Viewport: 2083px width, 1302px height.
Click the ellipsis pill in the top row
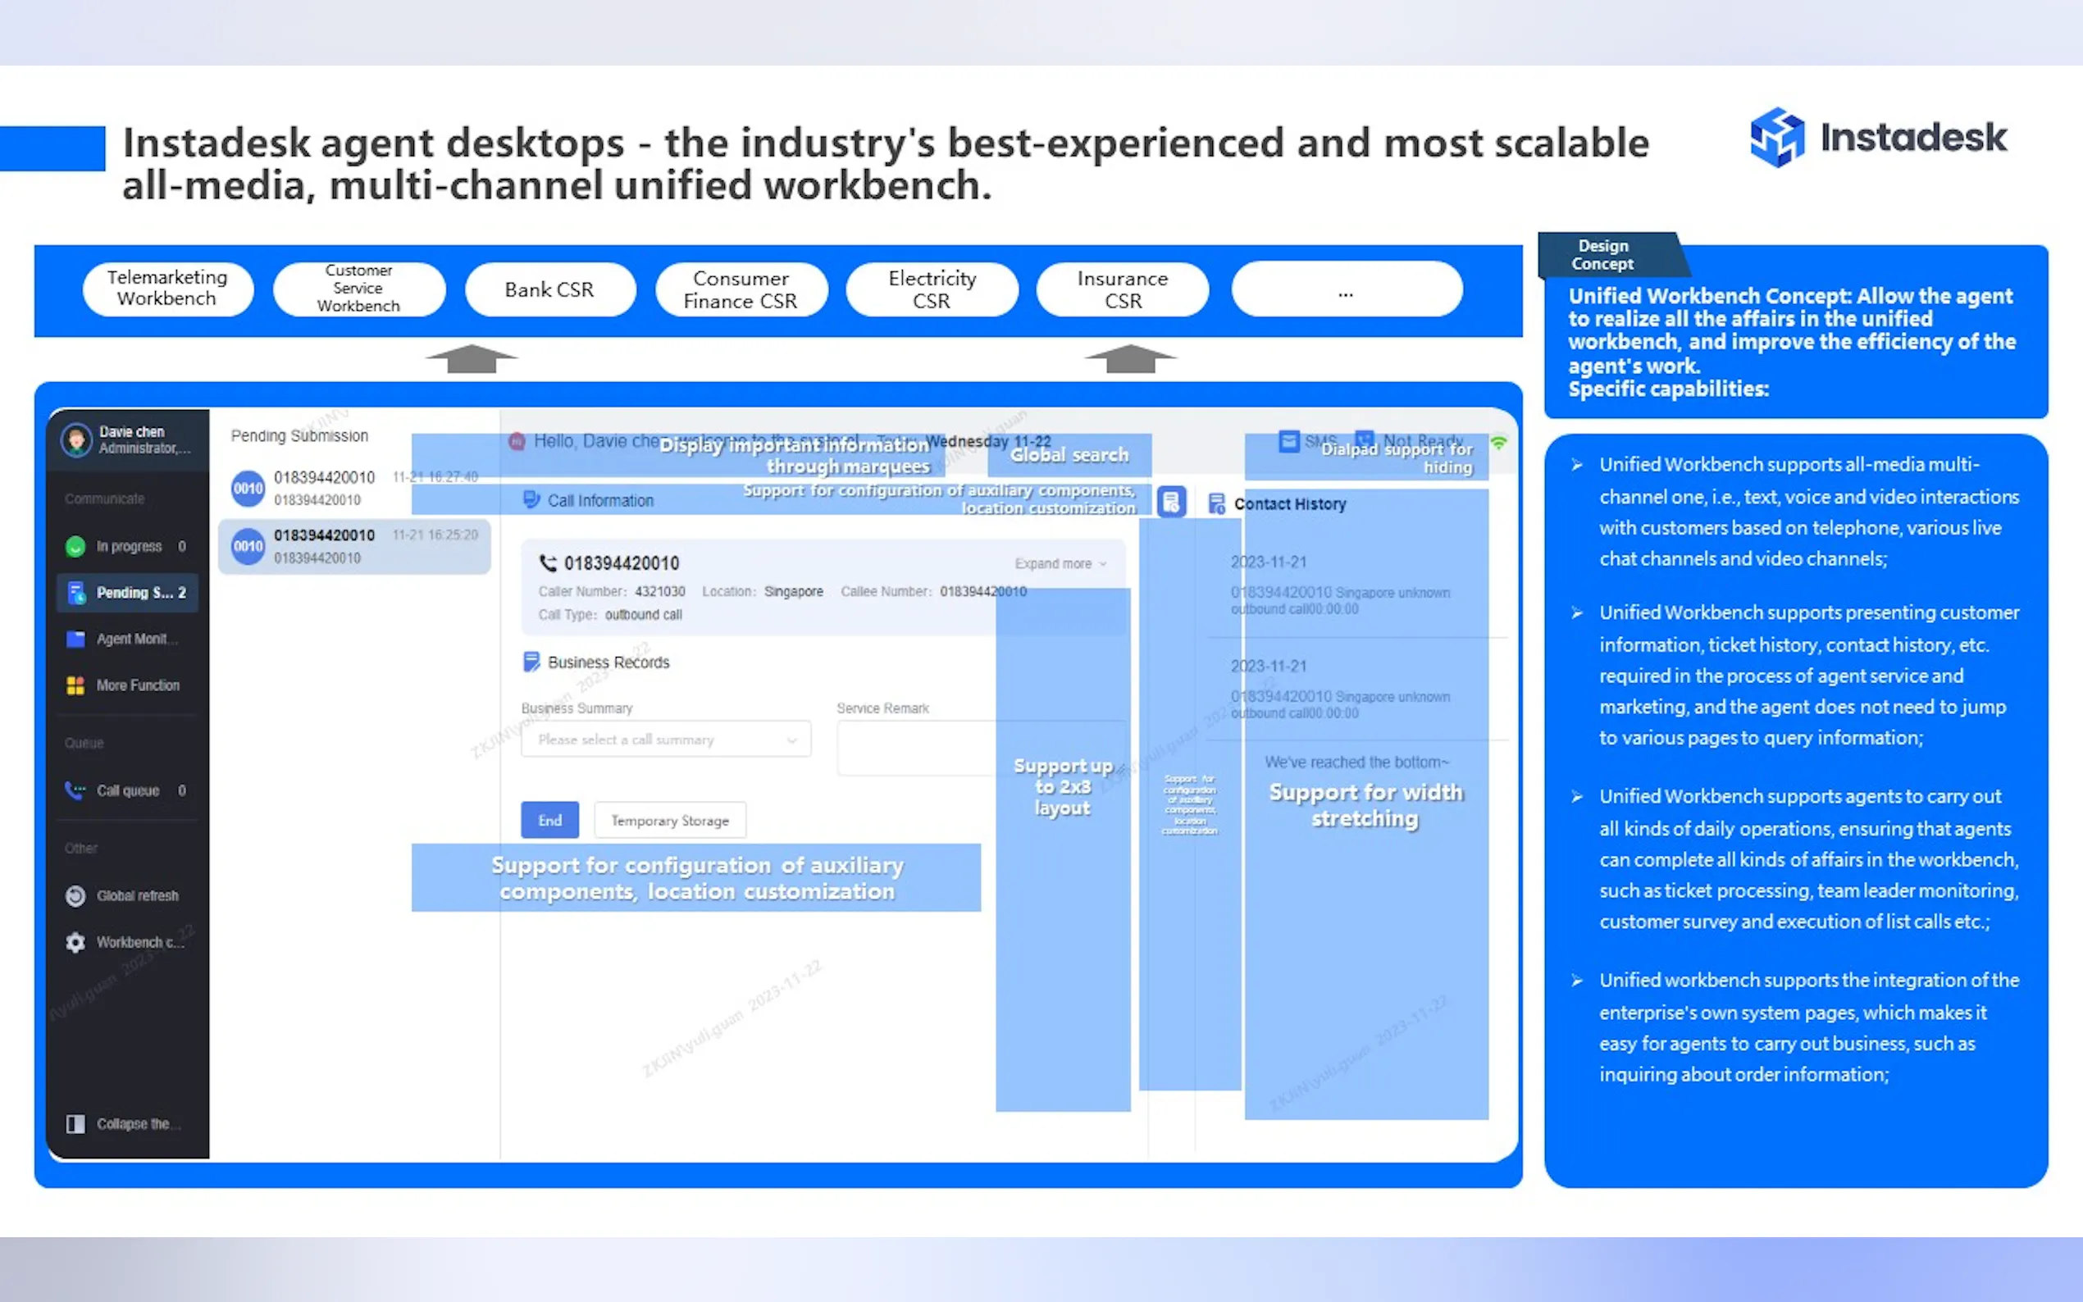pos(1347,289)
